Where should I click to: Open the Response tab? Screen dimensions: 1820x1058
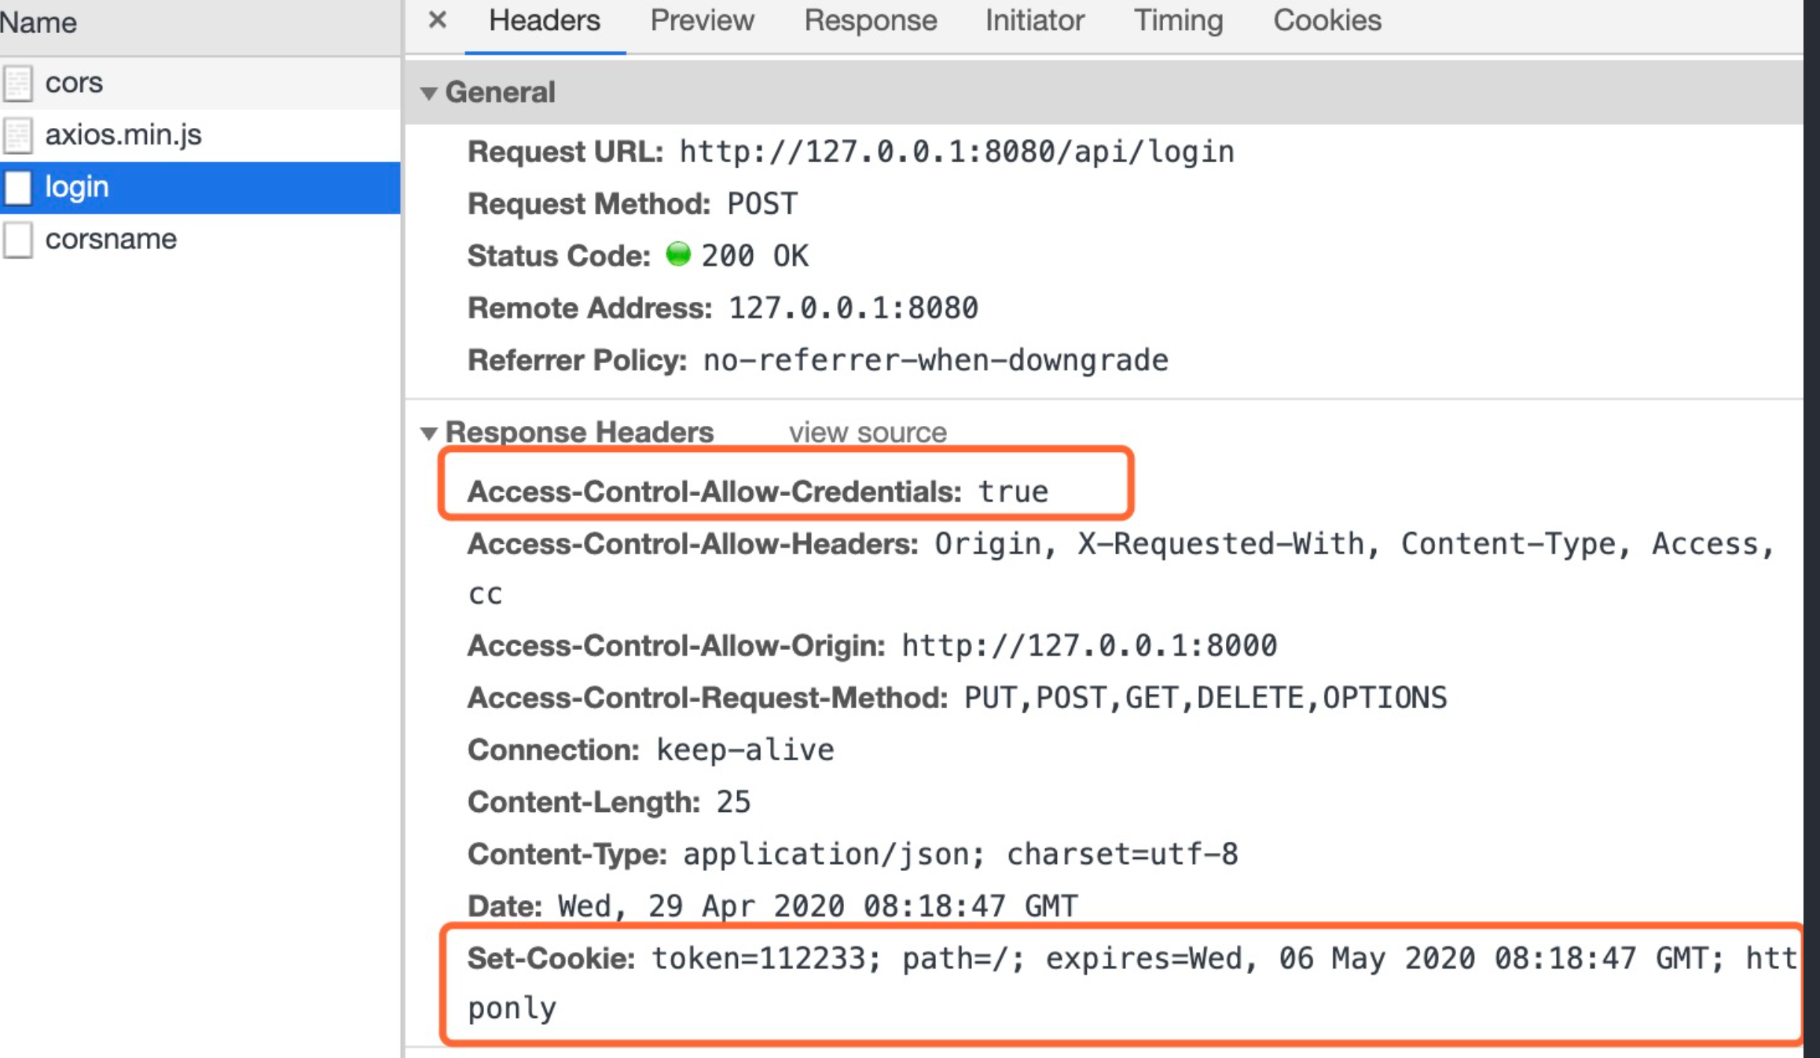tap(870, 21)
